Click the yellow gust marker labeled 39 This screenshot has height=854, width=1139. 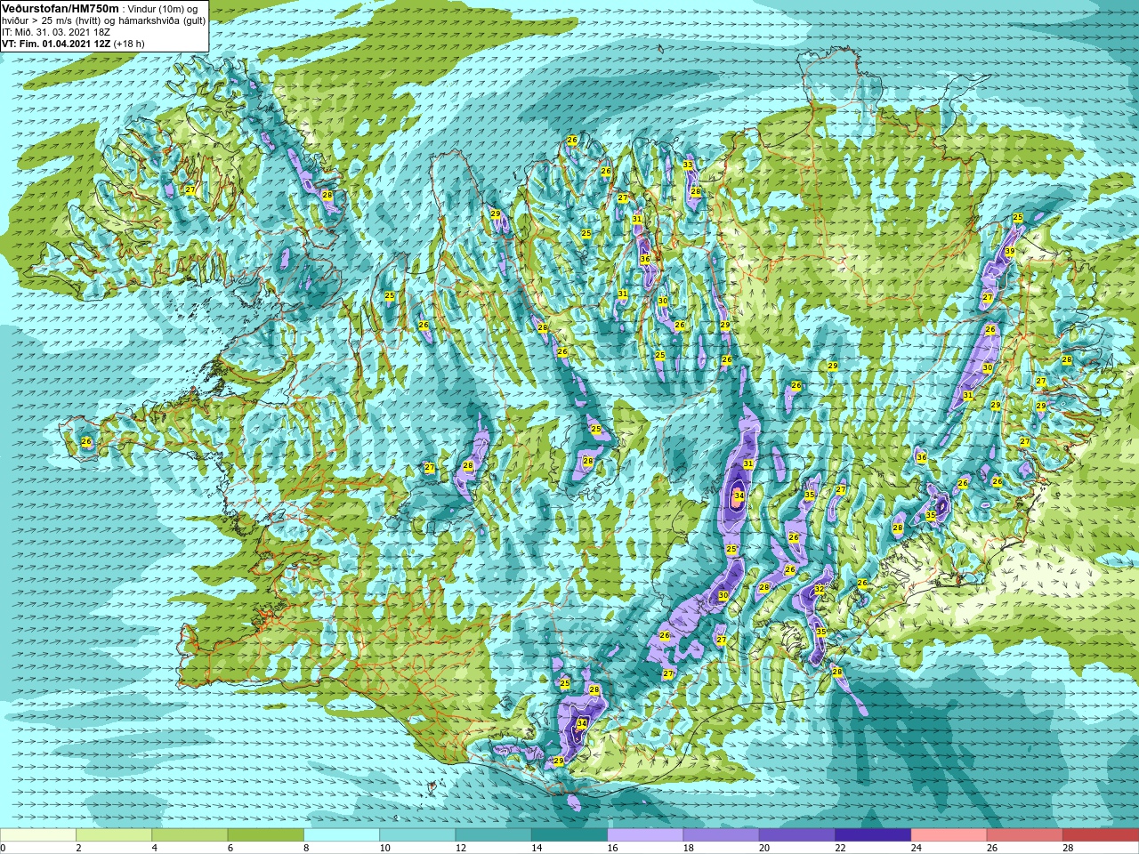[1009, 252]
